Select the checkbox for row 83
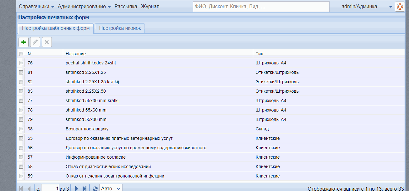The image size is (409, 191). (21, 91)
